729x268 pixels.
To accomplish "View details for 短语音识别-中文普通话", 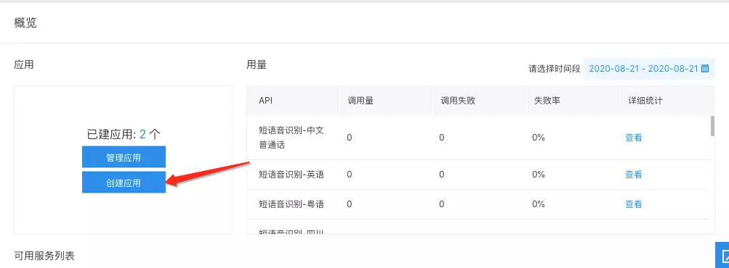I will (x=633, y=137).
